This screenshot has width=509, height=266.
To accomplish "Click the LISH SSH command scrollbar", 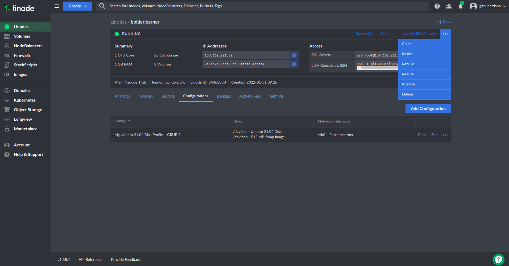I will [x=377, y=68].
